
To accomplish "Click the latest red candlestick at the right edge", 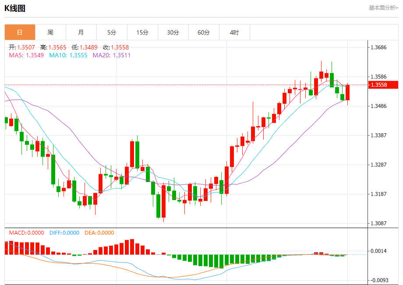I will 347,92.
